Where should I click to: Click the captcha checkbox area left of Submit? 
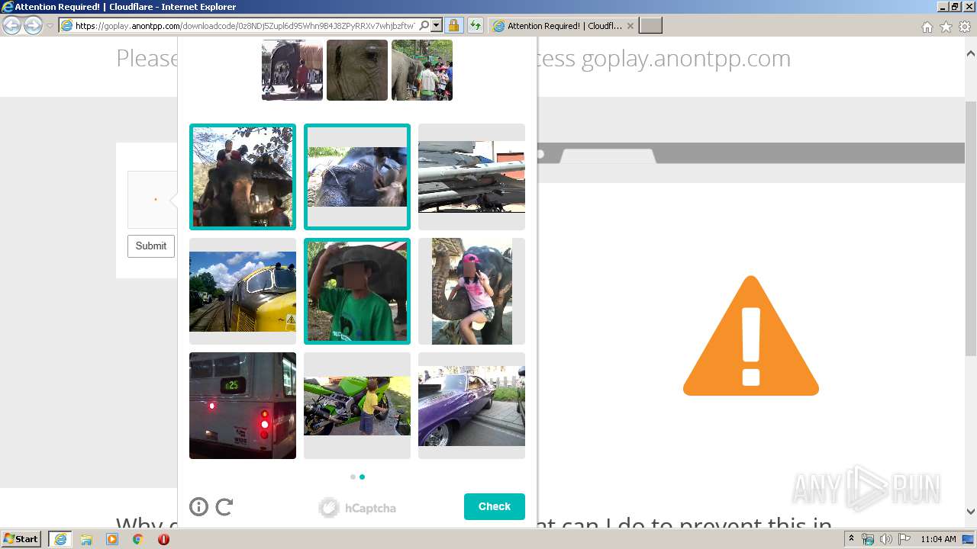(x=153, y=200)
